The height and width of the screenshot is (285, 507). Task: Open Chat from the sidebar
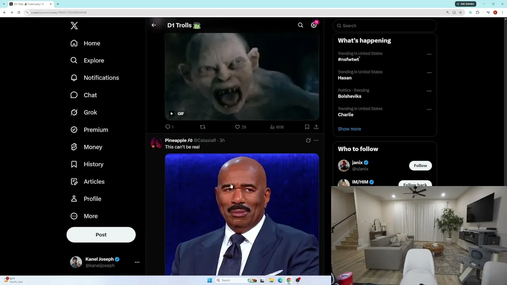coord(84,95)
